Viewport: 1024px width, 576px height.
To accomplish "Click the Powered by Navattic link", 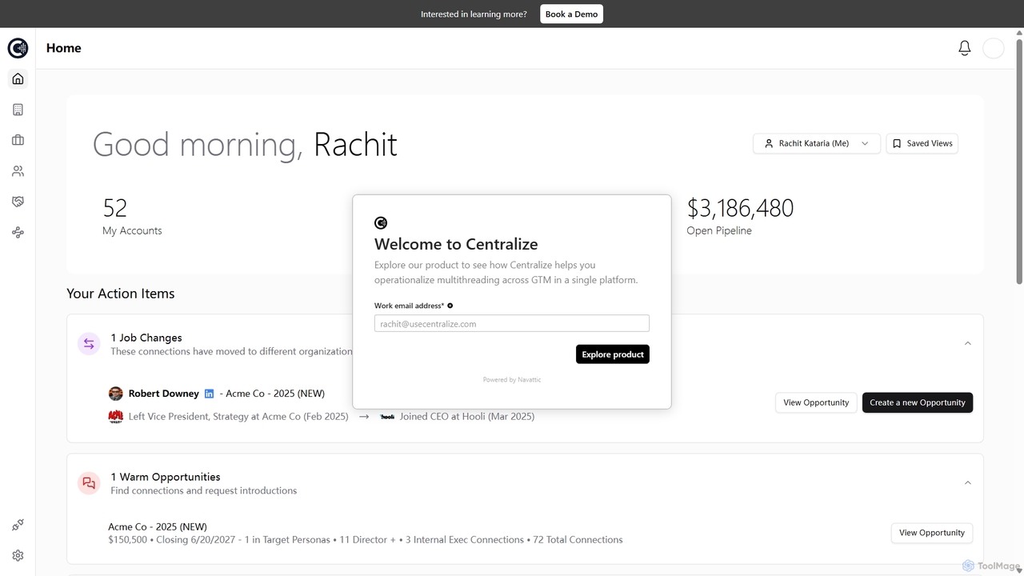I will pyautogui.click(x=512, y=380).
